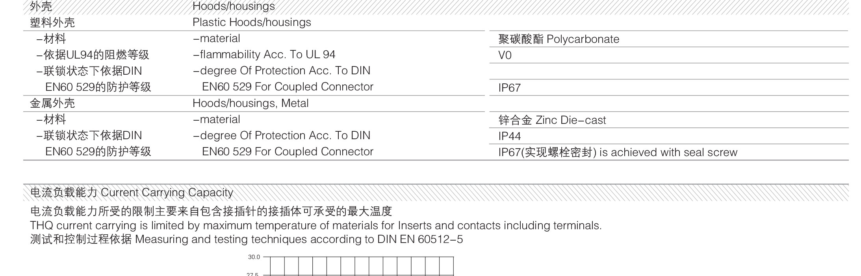Click the Chinese 金属外壳 row label

coord(52,103)
